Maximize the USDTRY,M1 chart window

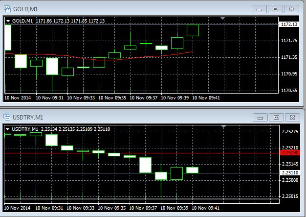pyautogui.click(x=276, y=117)
